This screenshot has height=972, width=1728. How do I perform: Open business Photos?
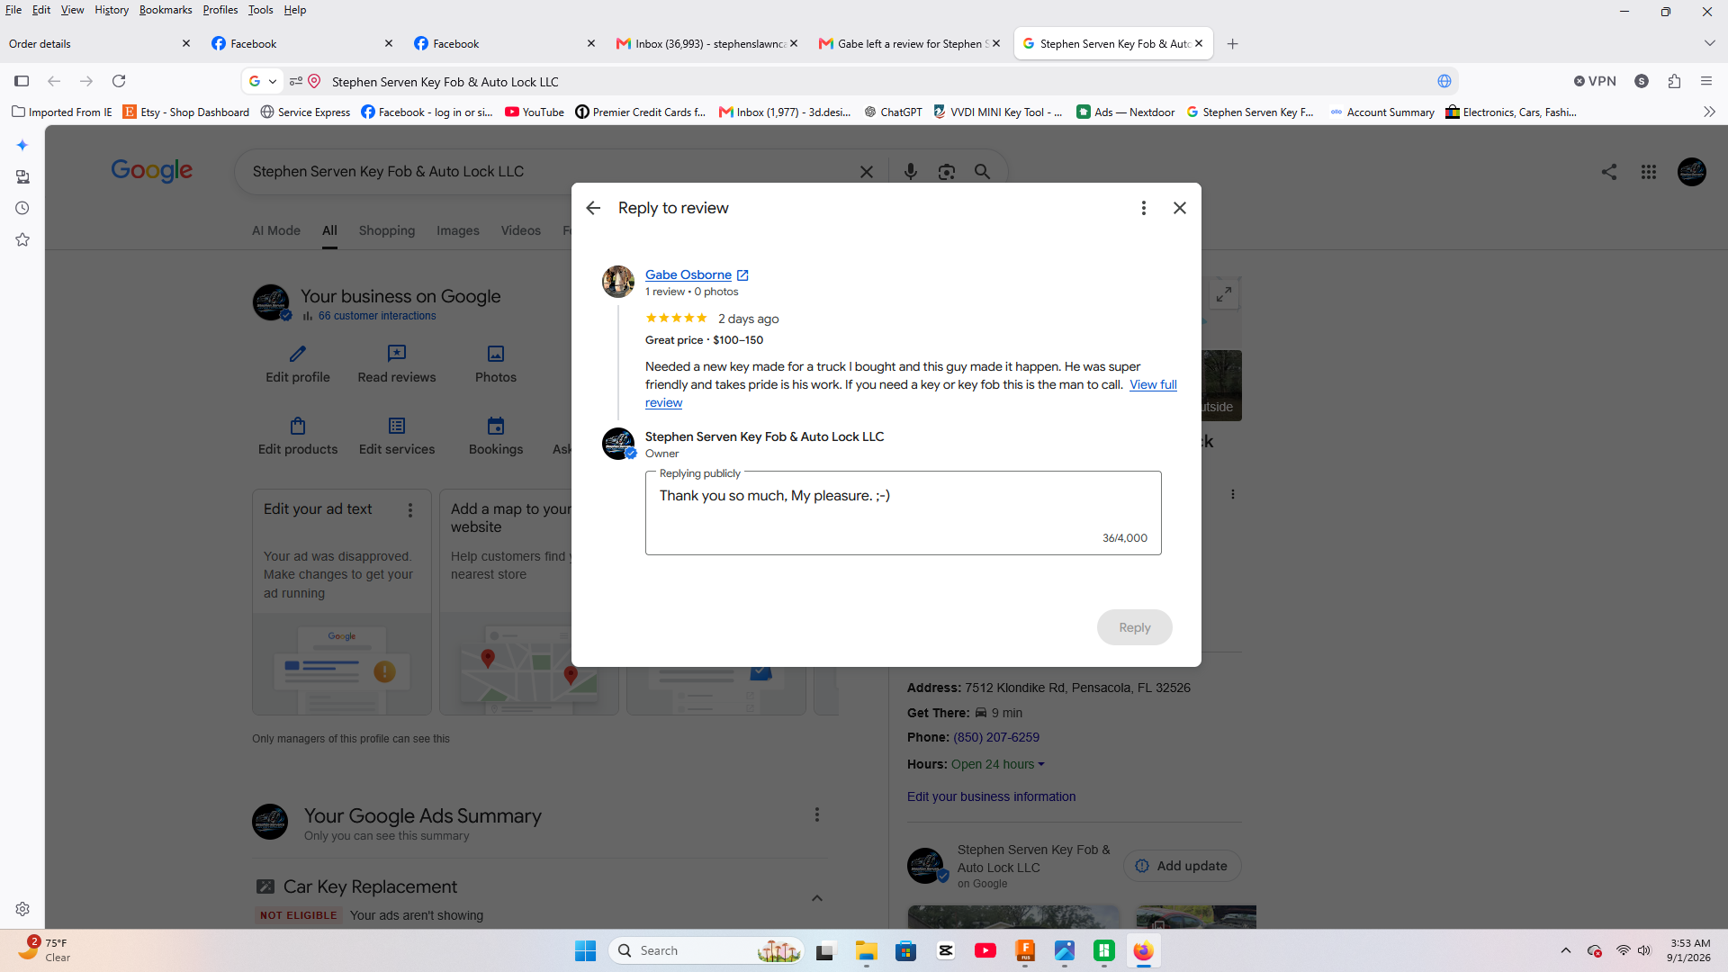[x=496, y=364]
